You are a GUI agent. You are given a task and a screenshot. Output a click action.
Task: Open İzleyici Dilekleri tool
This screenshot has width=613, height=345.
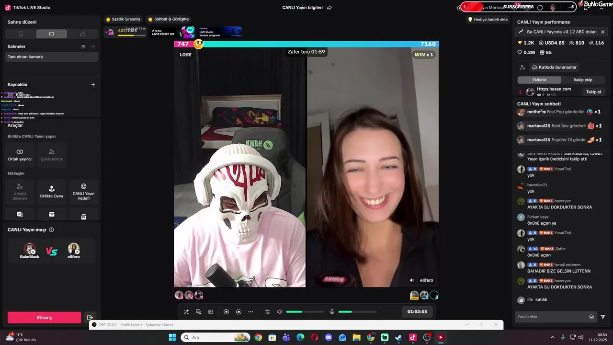tap(20, 192)
